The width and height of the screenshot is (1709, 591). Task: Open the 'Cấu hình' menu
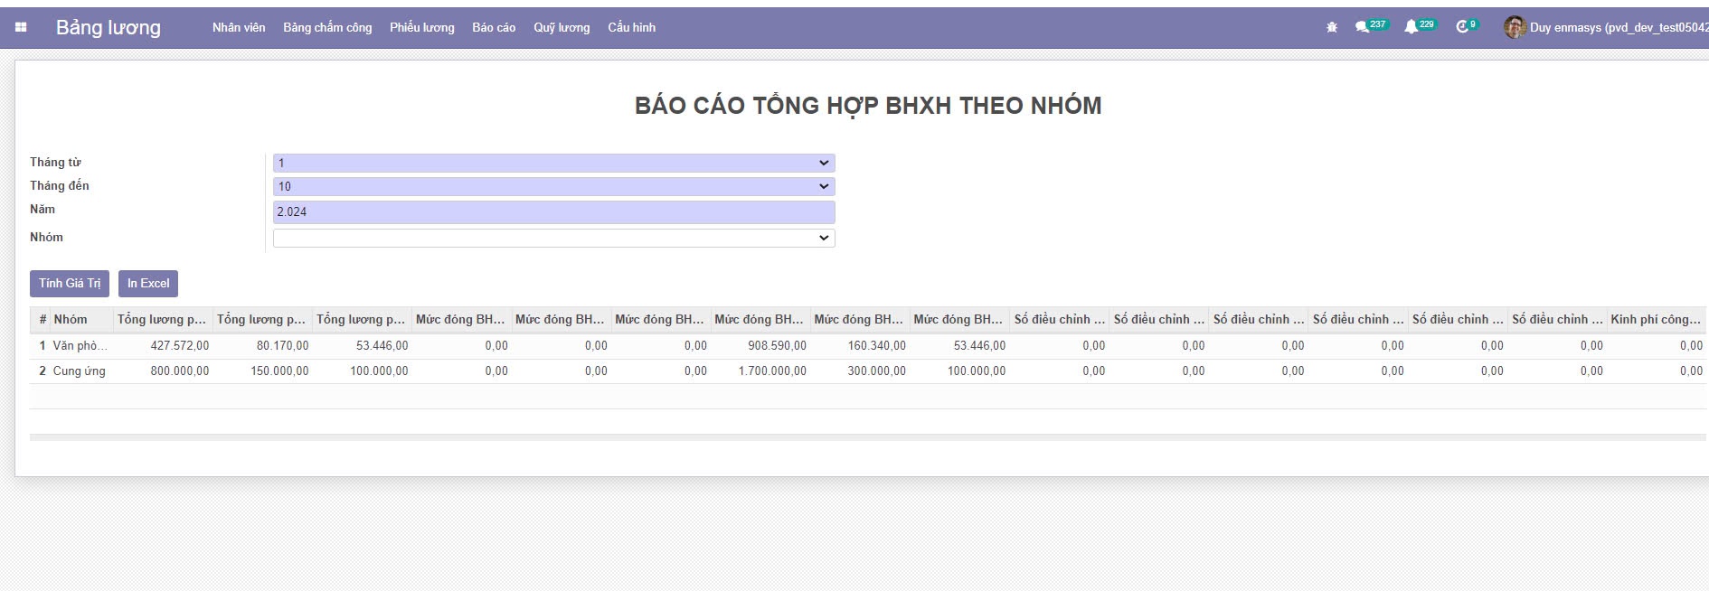pos(631,28)
